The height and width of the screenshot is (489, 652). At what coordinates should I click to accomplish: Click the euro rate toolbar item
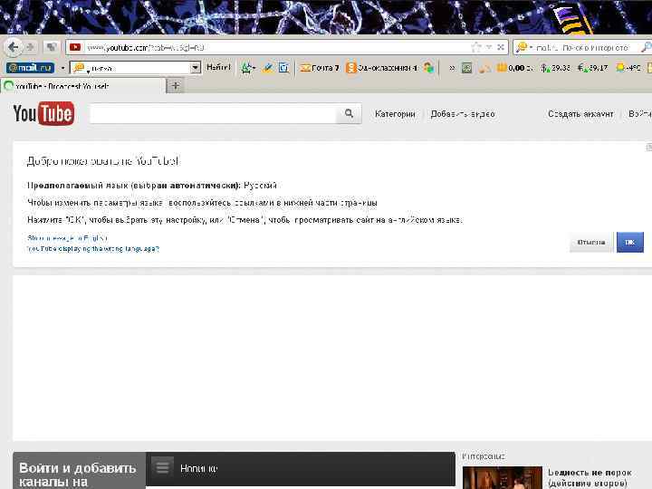(592, 67)
